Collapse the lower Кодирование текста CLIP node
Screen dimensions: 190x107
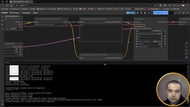81,55
